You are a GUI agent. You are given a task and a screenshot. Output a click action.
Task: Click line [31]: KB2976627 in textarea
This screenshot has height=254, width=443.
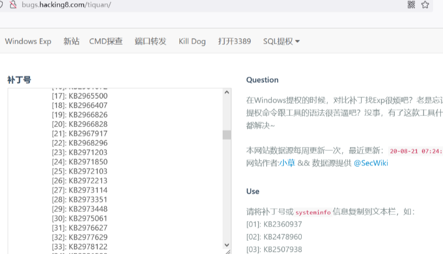click(x=80, y=228)
